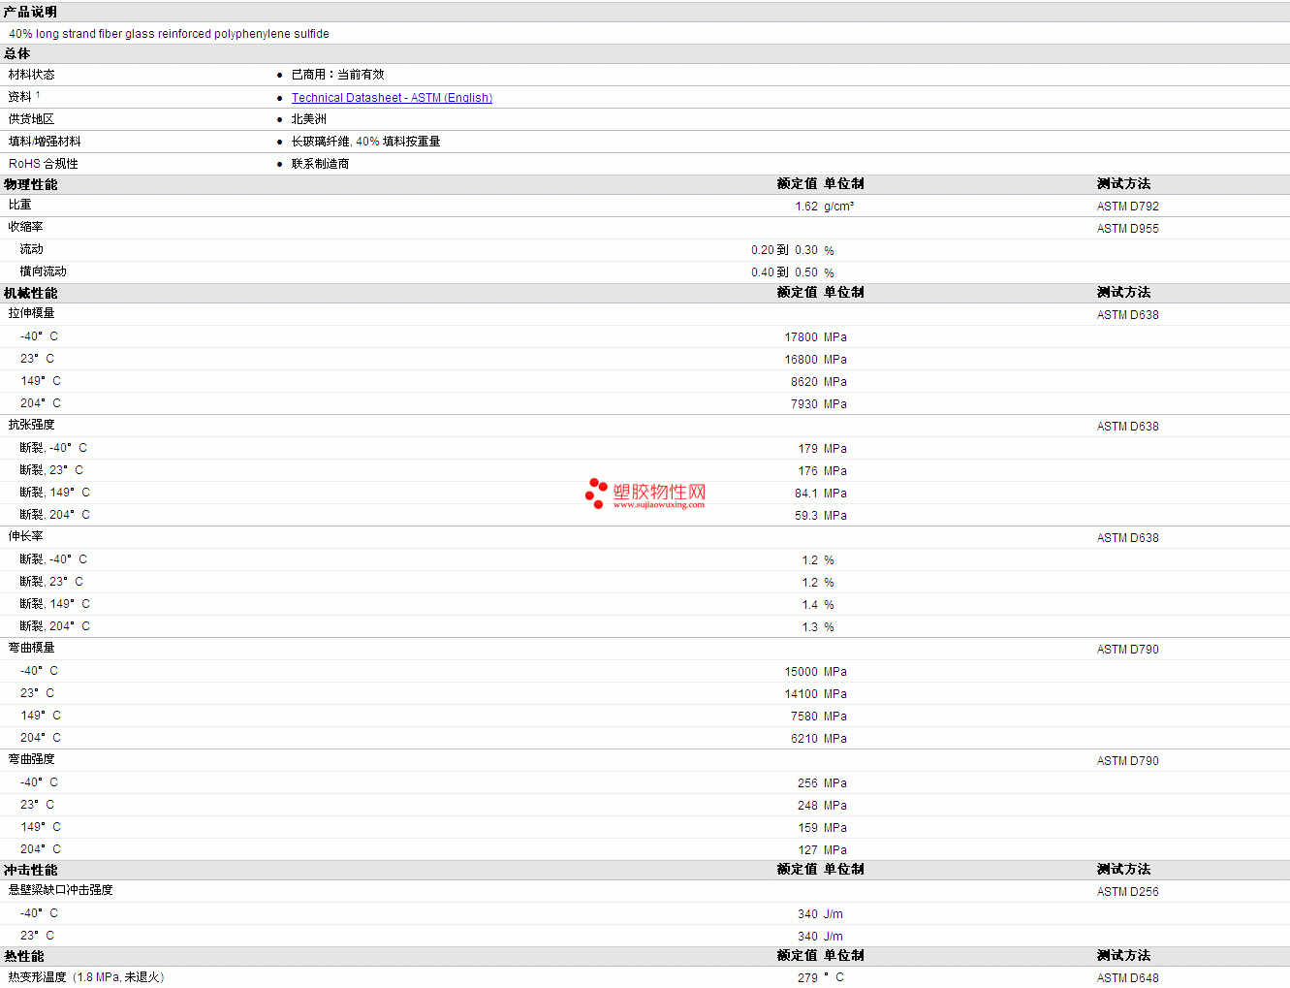The width and height of the screenshot is (1290, 988).
Task: Select the 17800 MPa tensile modulus value
Action: point(815,337)
